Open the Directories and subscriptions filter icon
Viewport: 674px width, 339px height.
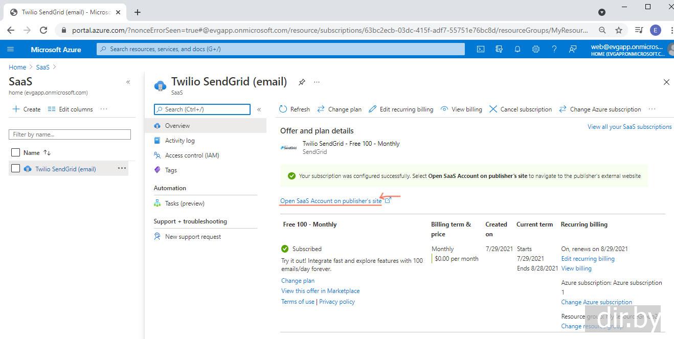(x=499, y=49)
